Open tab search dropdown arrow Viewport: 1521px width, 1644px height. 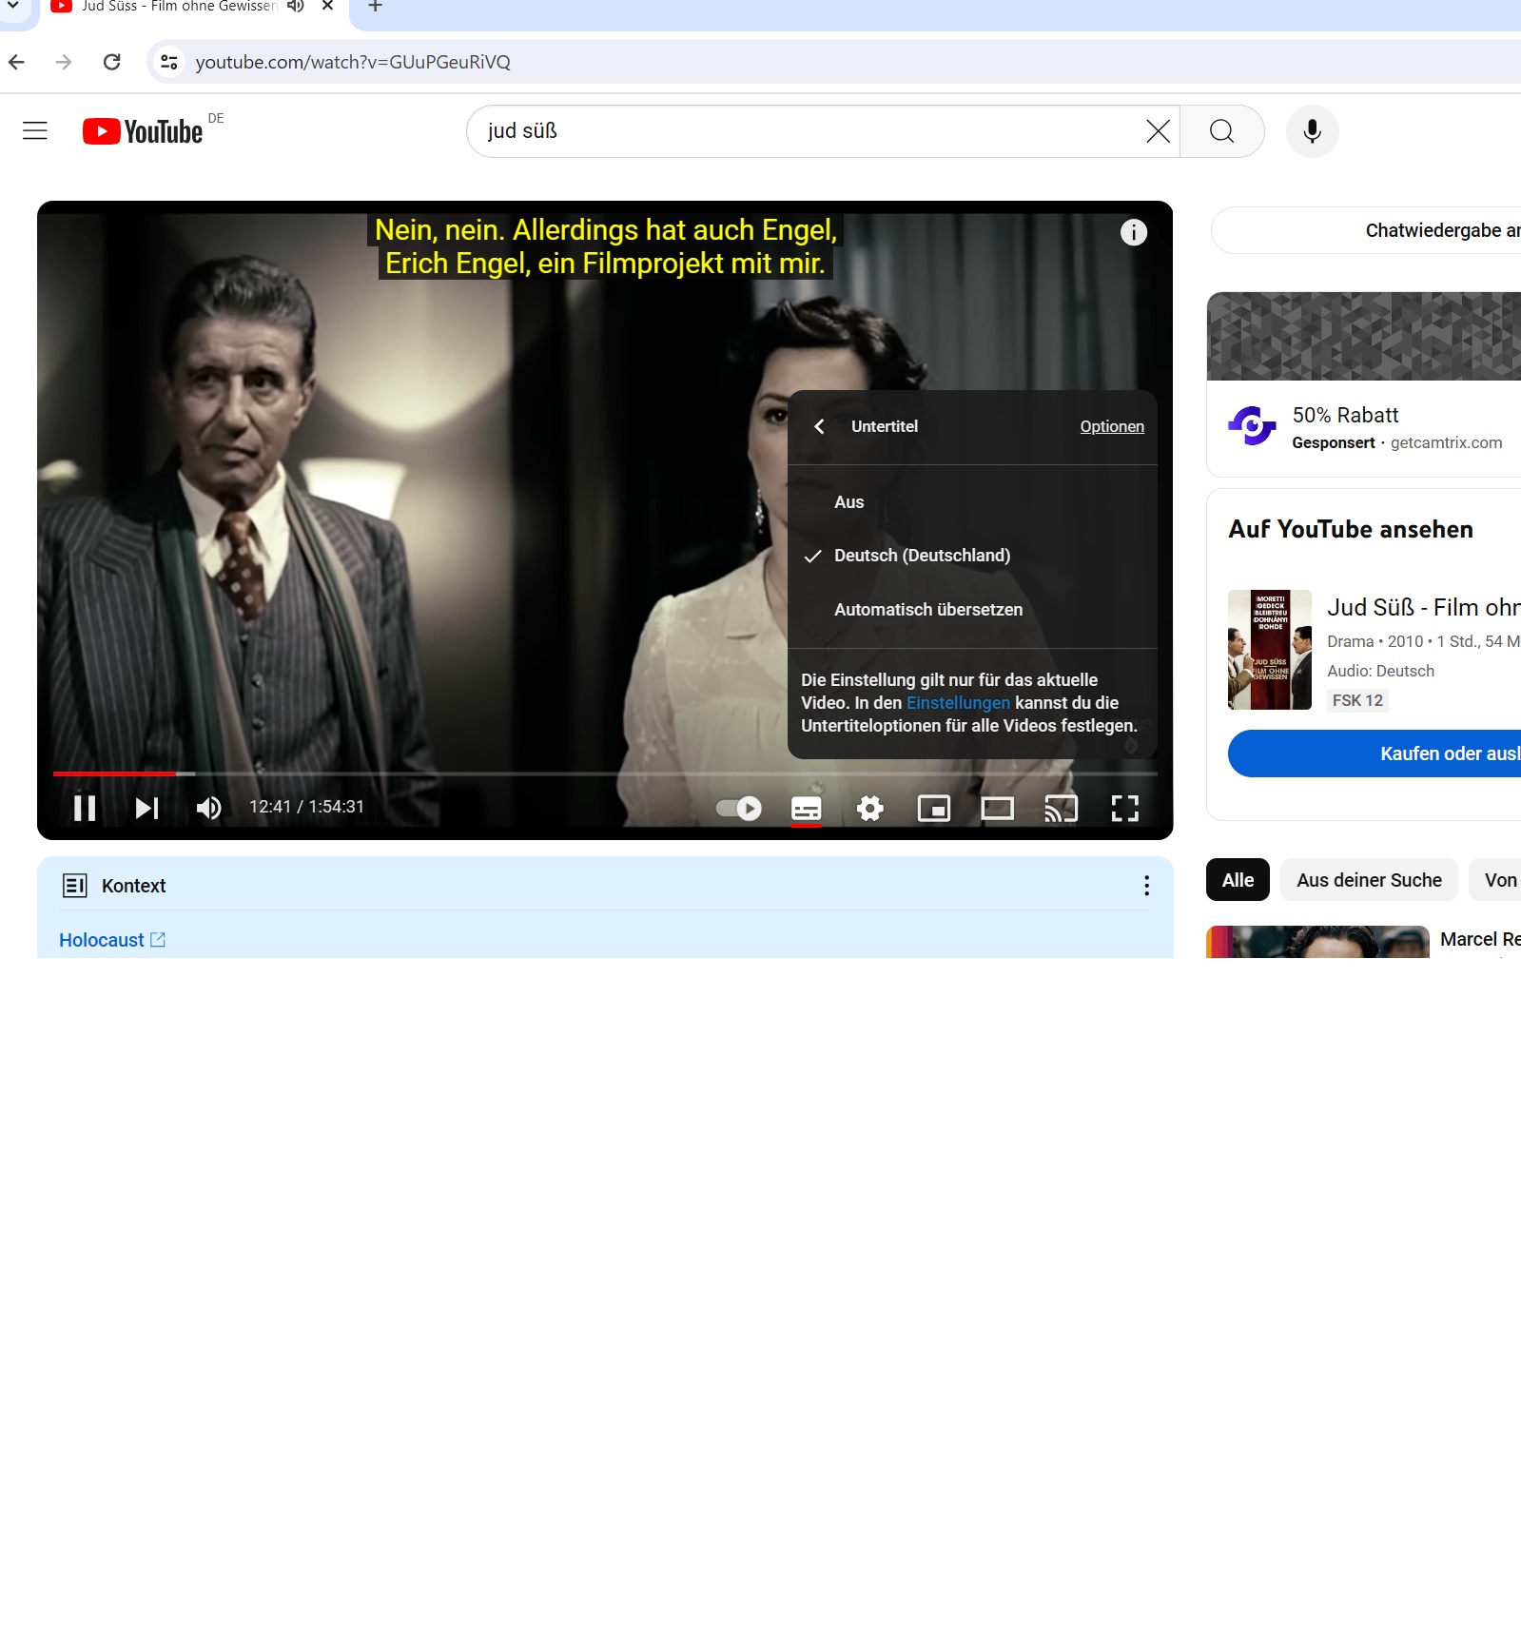[x=13, y=6]
